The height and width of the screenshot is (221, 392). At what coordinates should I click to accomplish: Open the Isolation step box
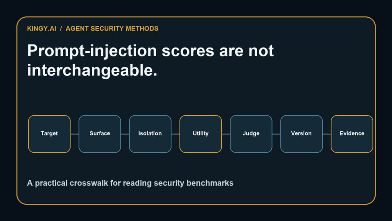pos(150,134)
